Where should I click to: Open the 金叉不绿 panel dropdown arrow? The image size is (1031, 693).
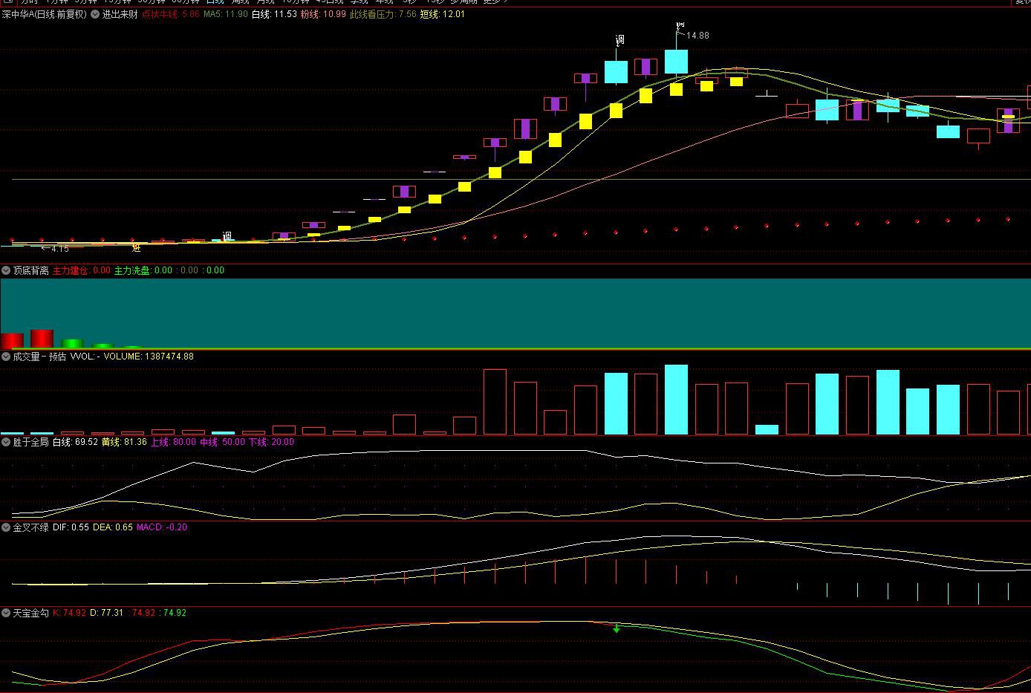click(6, 527)
